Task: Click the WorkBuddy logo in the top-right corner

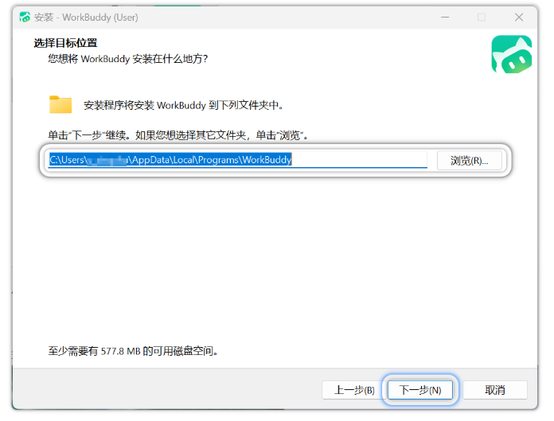Action: coord(512,54)
